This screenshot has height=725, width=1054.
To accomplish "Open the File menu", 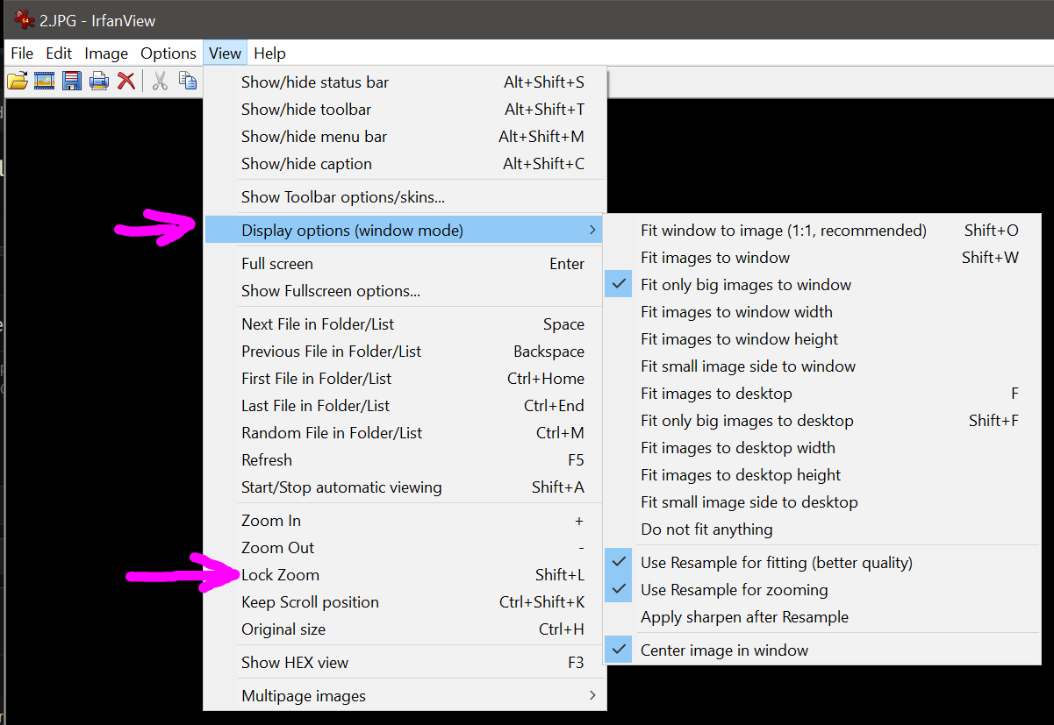I will 22,53.
